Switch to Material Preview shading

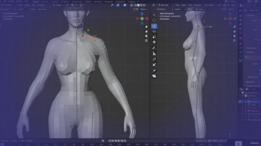pyautogui.click(x=141, y=5)
